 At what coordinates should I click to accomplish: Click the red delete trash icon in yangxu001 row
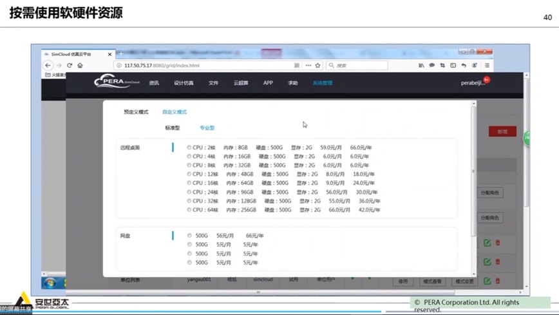[x=497, y=281]
